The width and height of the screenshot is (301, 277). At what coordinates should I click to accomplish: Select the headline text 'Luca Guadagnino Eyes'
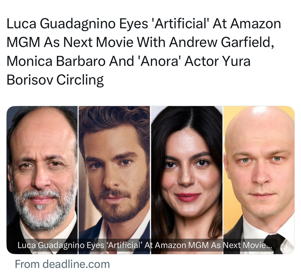pos(77,24)
